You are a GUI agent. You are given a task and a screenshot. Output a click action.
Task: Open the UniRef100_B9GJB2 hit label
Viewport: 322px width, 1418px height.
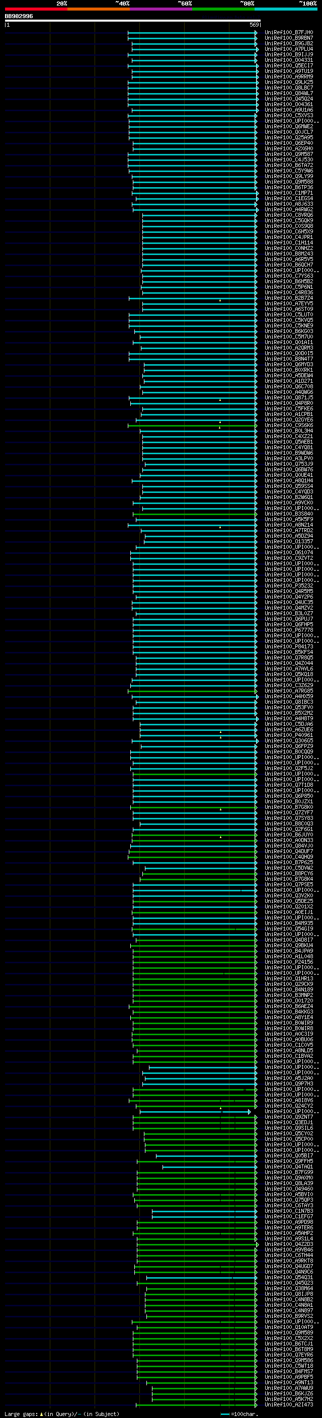(288, 43)
